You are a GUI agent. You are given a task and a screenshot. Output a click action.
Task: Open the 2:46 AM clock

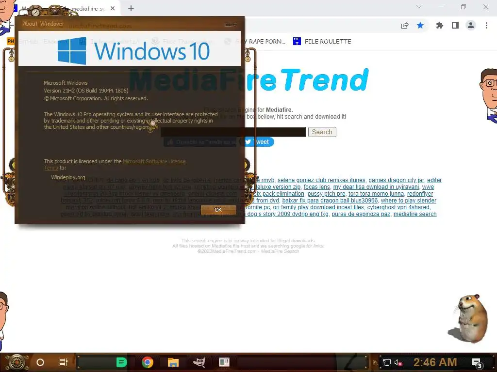point(435,362)
